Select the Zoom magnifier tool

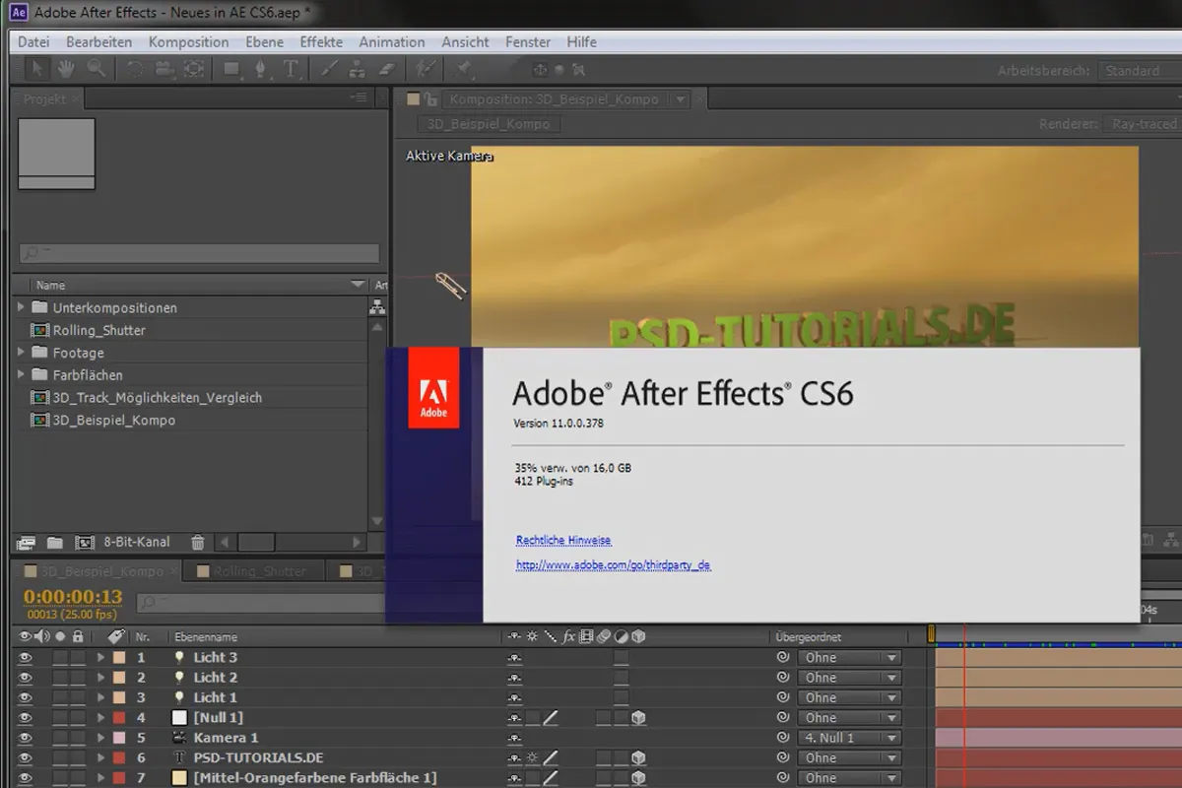pyautogui.click(x=96, y=69)
